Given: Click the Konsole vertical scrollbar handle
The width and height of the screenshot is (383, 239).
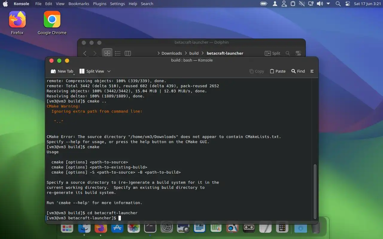Looking at the screenshot, I should [314, 191].
